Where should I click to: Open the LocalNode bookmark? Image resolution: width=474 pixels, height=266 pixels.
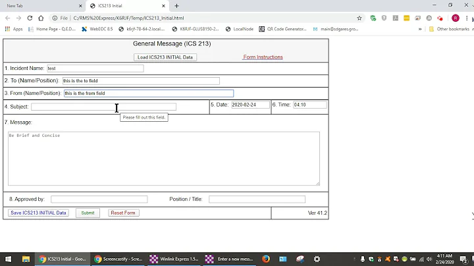[x=240, y=29]
